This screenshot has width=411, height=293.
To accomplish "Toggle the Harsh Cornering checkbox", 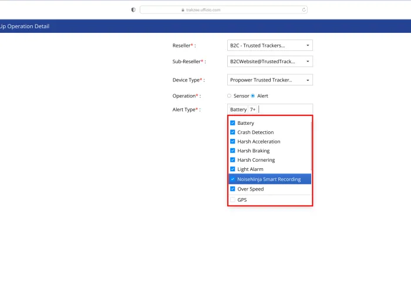I will coord(233,160).
